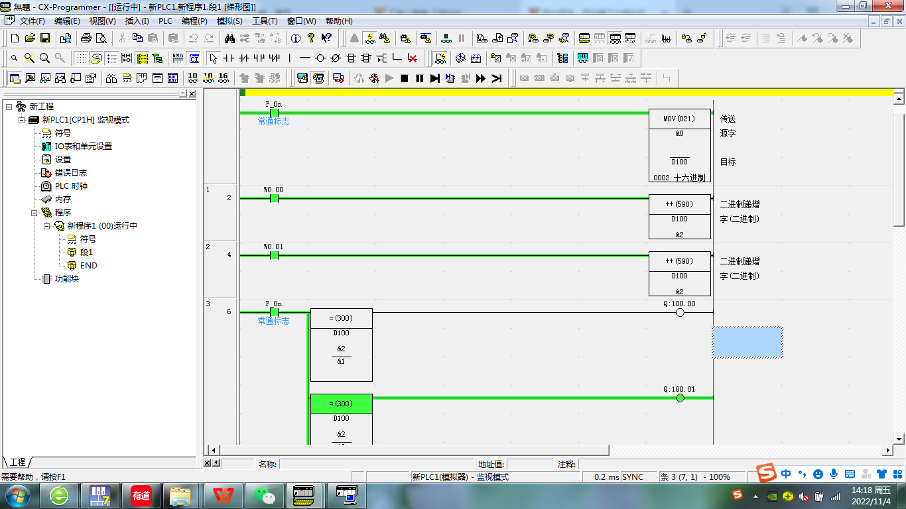The image size is (906, 509).
Task: Click the ladder view down scroll arrow
Action: point(899,439)
